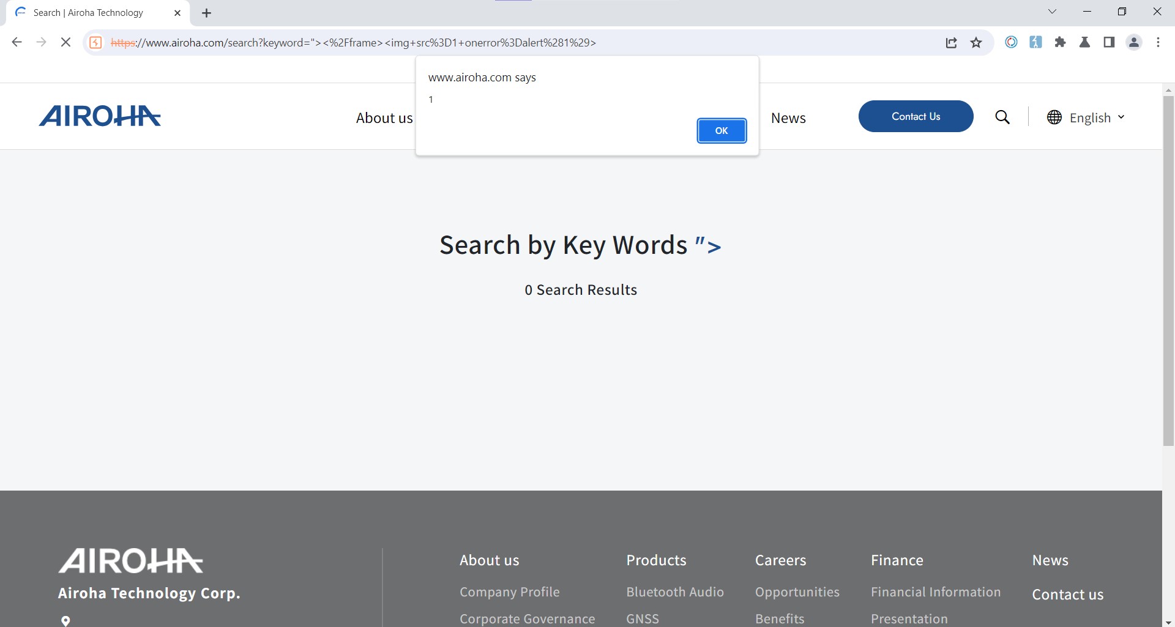Restore down the browser window
This screenshot has height=627, width=1175.
(1122, 12)
